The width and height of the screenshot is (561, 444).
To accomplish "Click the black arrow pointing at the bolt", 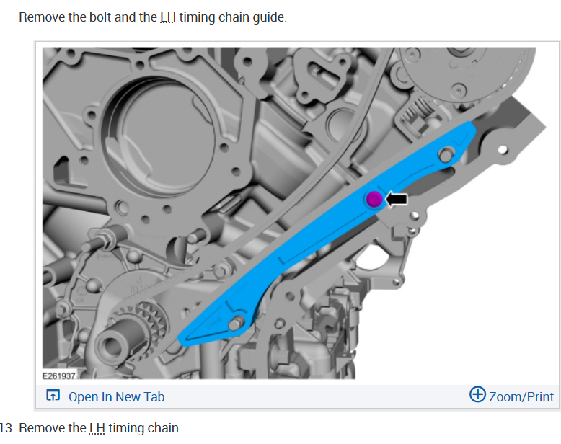I will coord(397,199).
